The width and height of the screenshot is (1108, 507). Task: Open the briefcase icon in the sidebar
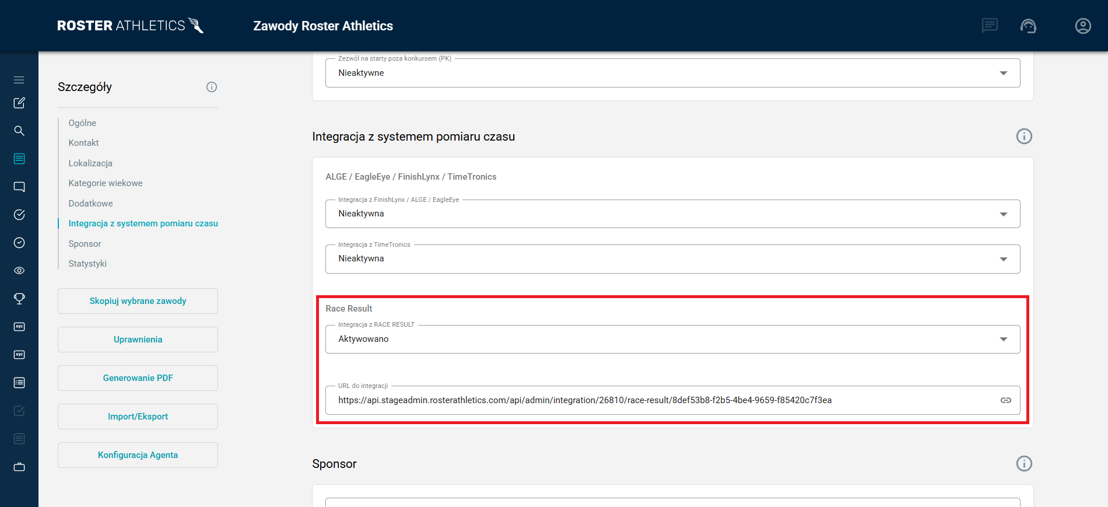[19, 467]
